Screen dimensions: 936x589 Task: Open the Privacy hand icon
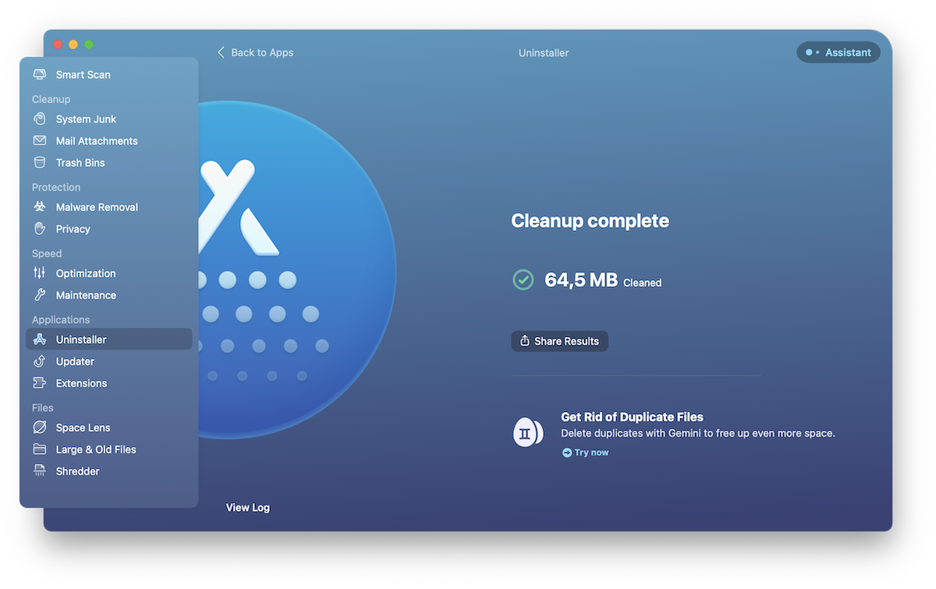pos(40,229)
